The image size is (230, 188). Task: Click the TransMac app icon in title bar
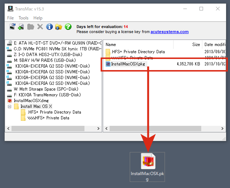[10, 9]
